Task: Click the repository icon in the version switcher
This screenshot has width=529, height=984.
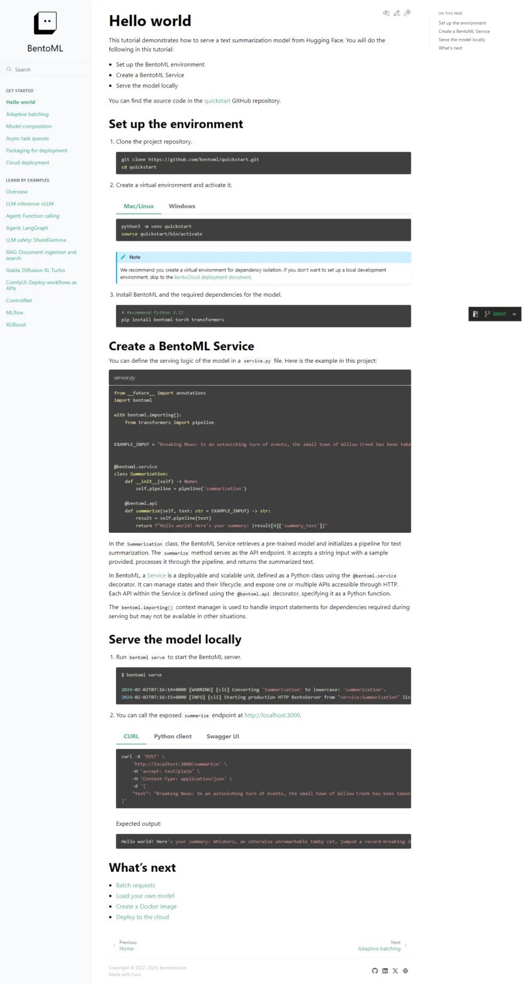Action: pyautogui.click(x=475, y=313)
